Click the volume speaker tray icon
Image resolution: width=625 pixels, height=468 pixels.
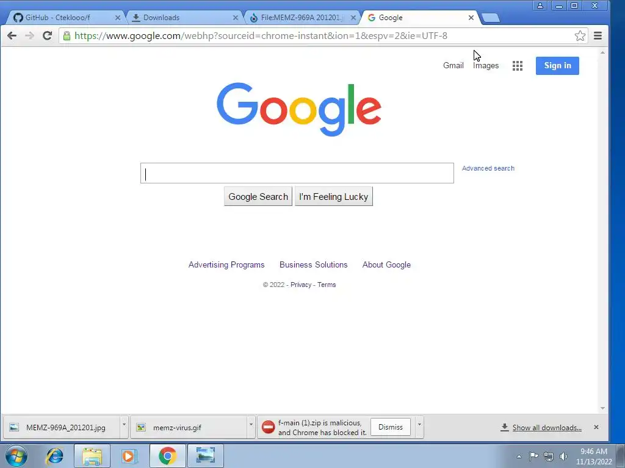pos(563,456)
